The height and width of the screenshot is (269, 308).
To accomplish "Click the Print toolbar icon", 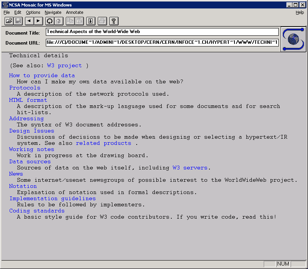I will click(x=102, y=21).
